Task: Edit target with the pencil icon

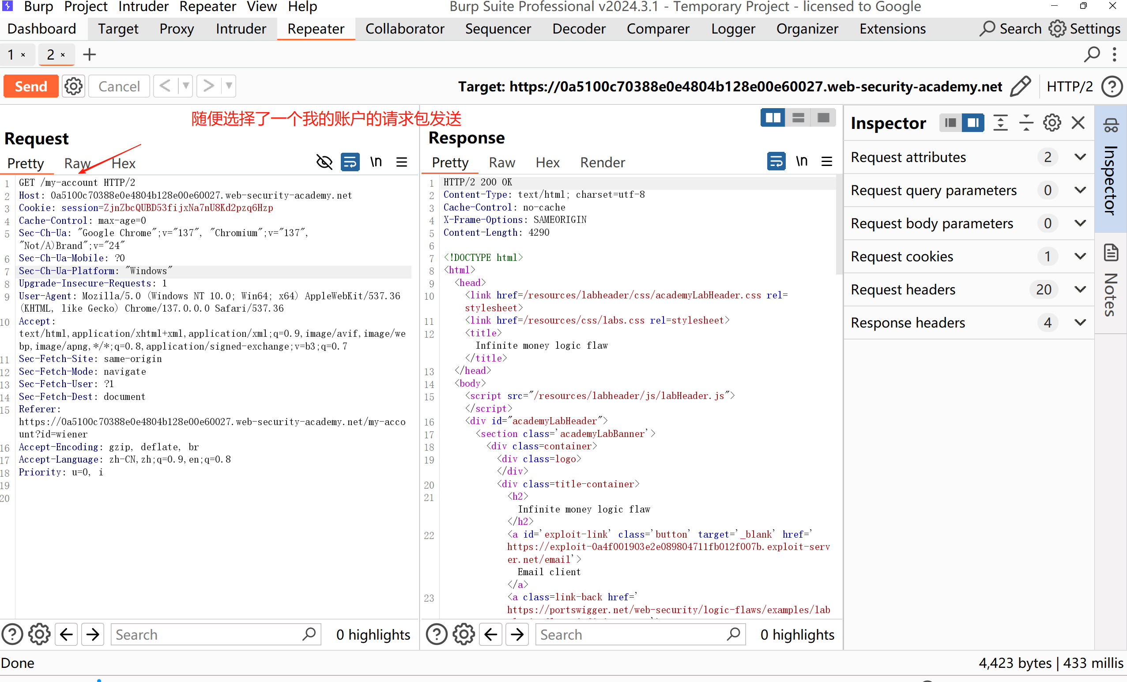Action: (x=1021, y=86)
